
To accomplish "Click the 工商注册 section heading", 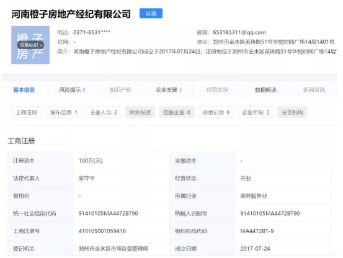I will tap(22, 141).
